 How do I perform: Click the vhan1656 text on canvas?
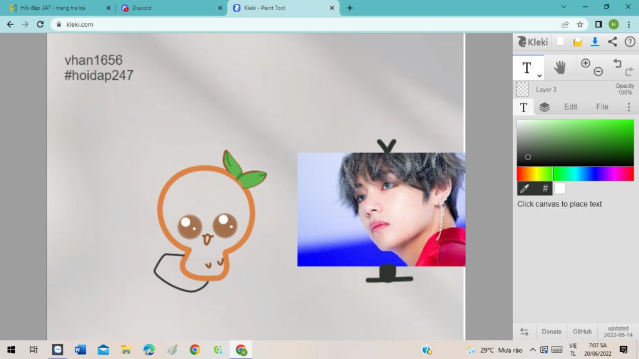click(x=94, y=60)
